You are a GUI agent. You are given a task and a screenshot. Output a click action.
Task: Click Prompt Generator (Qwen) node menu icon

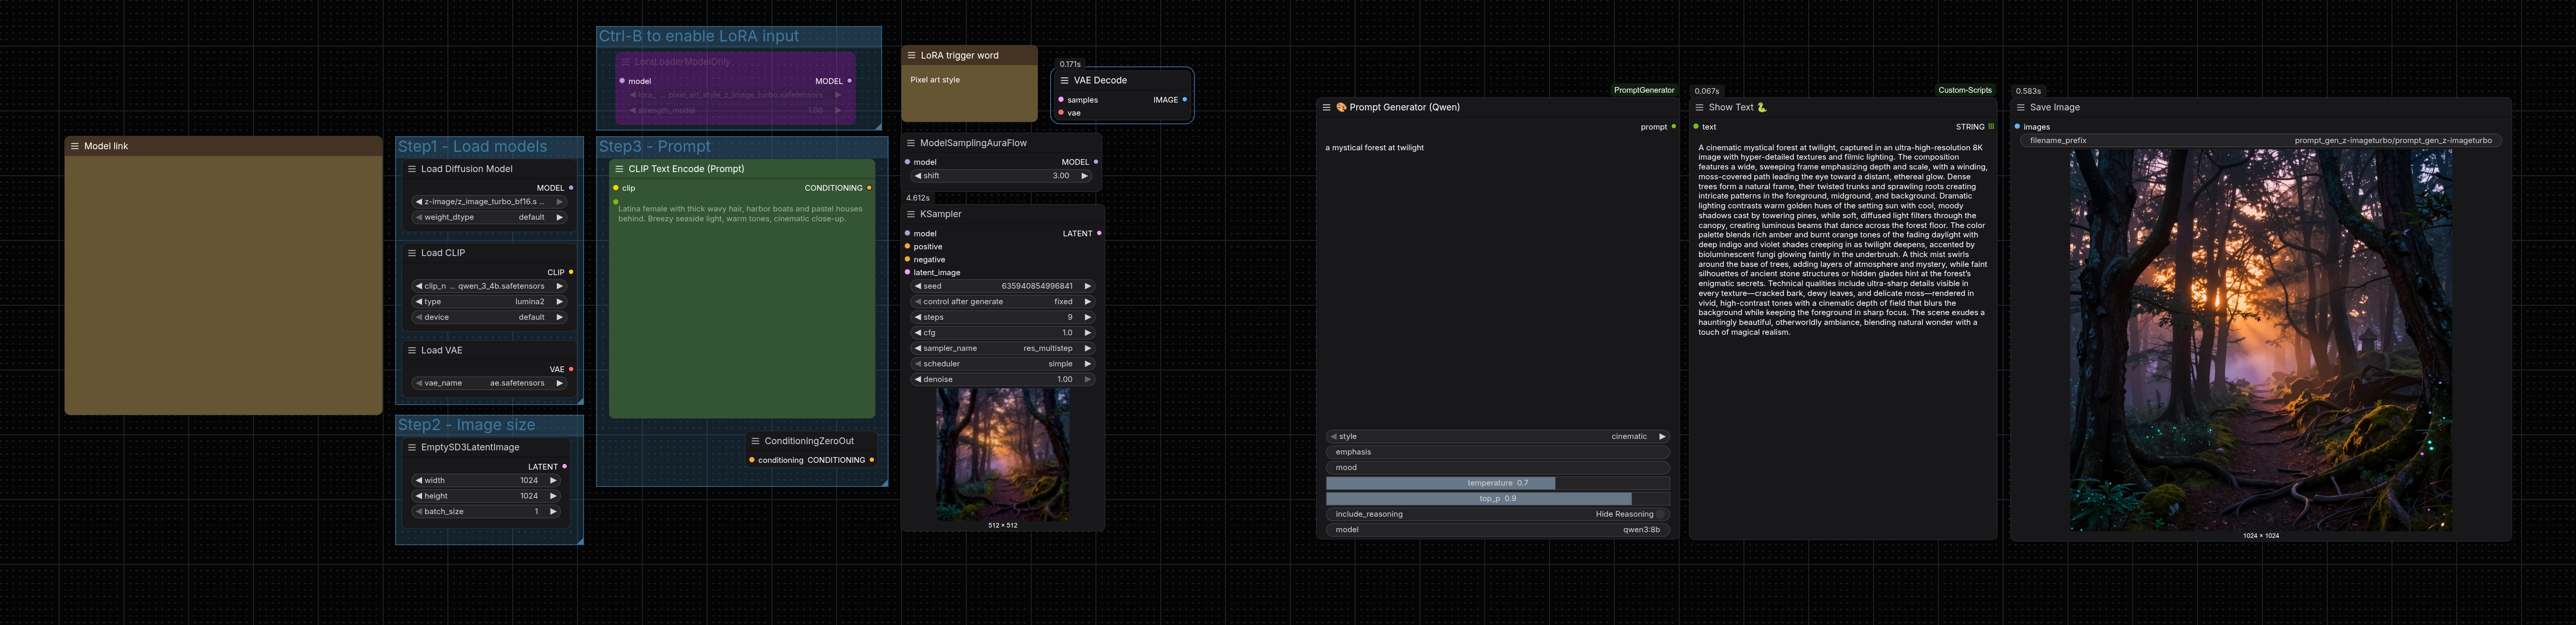pyautogui.click(x=1326, y=107)
